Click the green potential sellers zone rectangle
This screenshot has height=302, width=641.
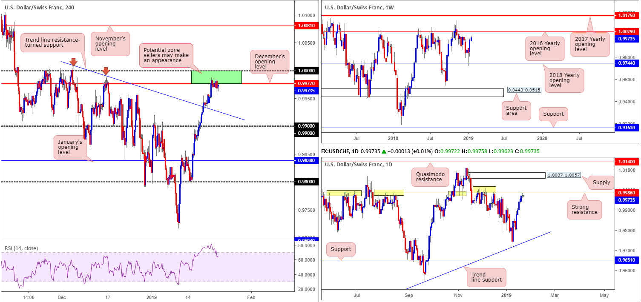[x=216, y=77]
